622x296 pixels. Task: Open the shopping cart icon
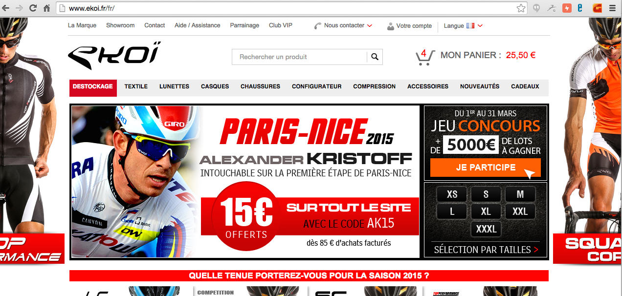click(x=424, y=57)
